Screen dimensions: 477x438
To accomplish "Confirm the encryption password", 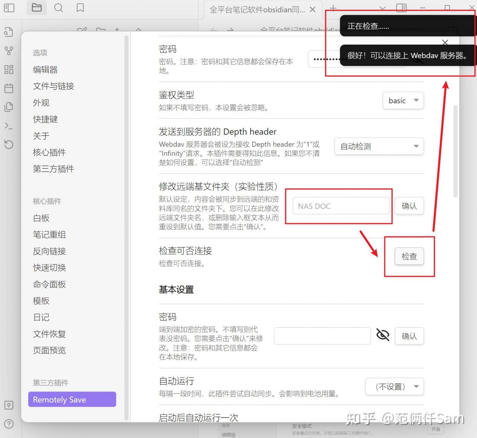I will (409, 336).
